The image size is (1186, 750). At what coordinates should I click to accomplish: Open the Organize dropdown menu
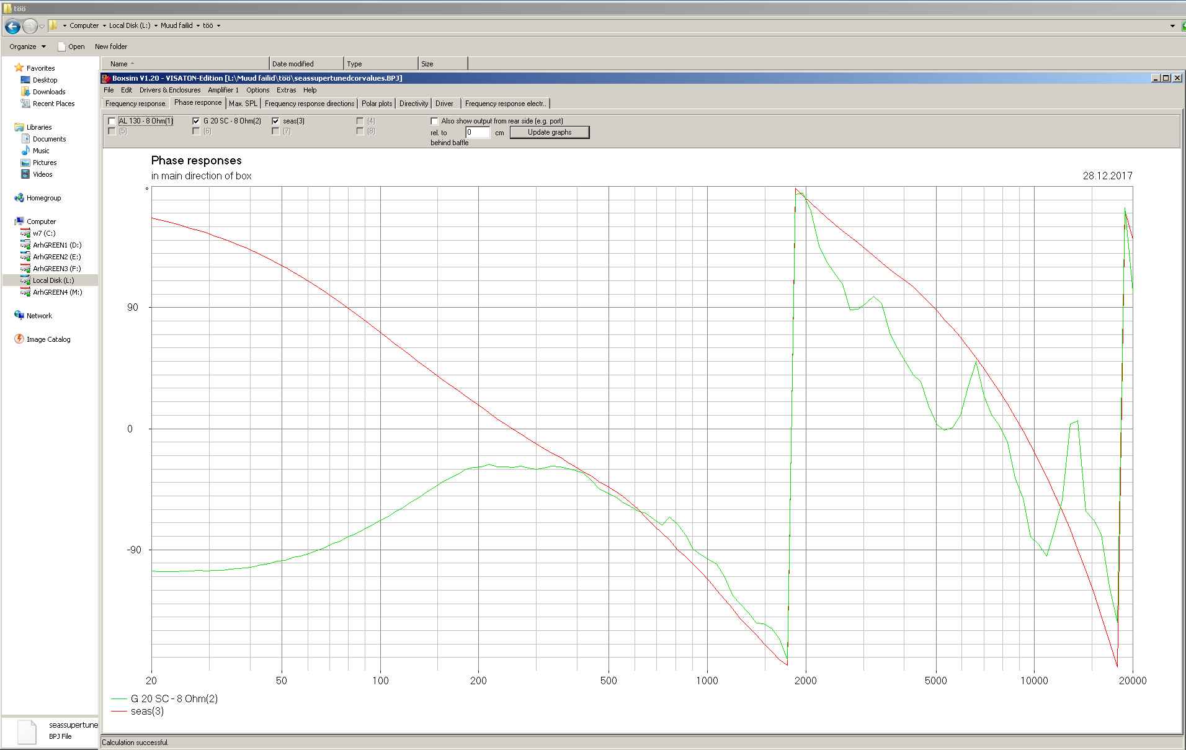(x=27, y=47)
